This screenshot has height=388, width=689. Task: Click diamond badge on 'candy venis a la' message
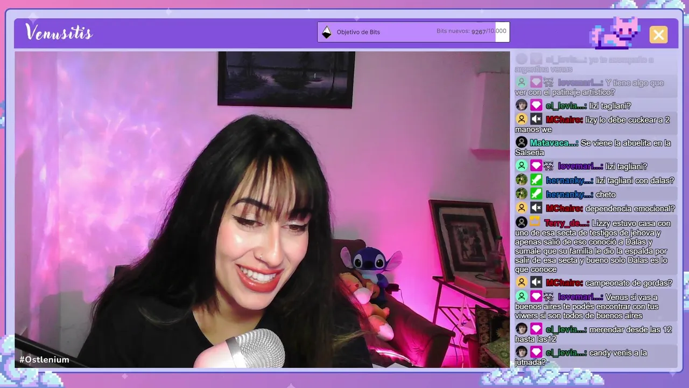coord(536,352)
